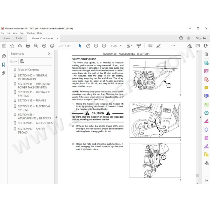Go to previous page with up arrow
Image resolution: width=210 pixels, height=210 pixels.
44,46
